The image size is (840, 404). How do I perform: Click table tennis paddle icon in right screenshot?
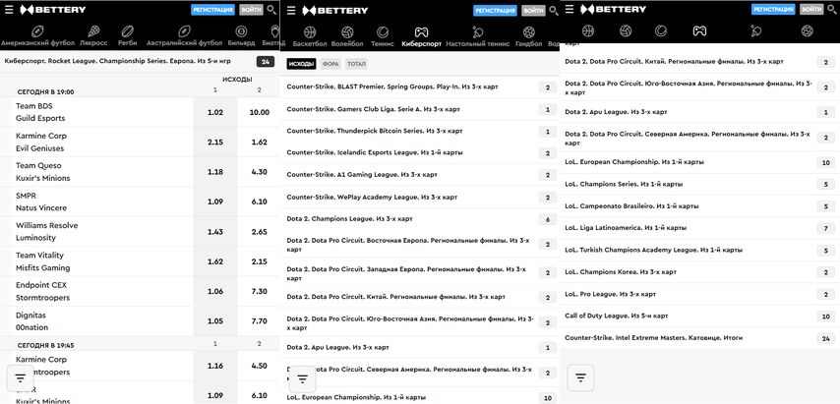(x=755, y=31)
